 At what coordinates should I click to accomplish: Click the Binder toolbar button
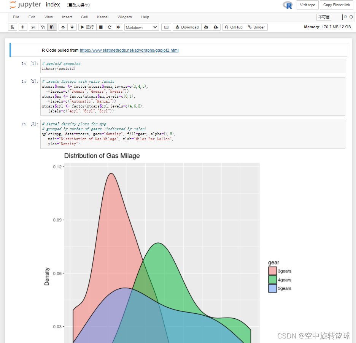256,27
